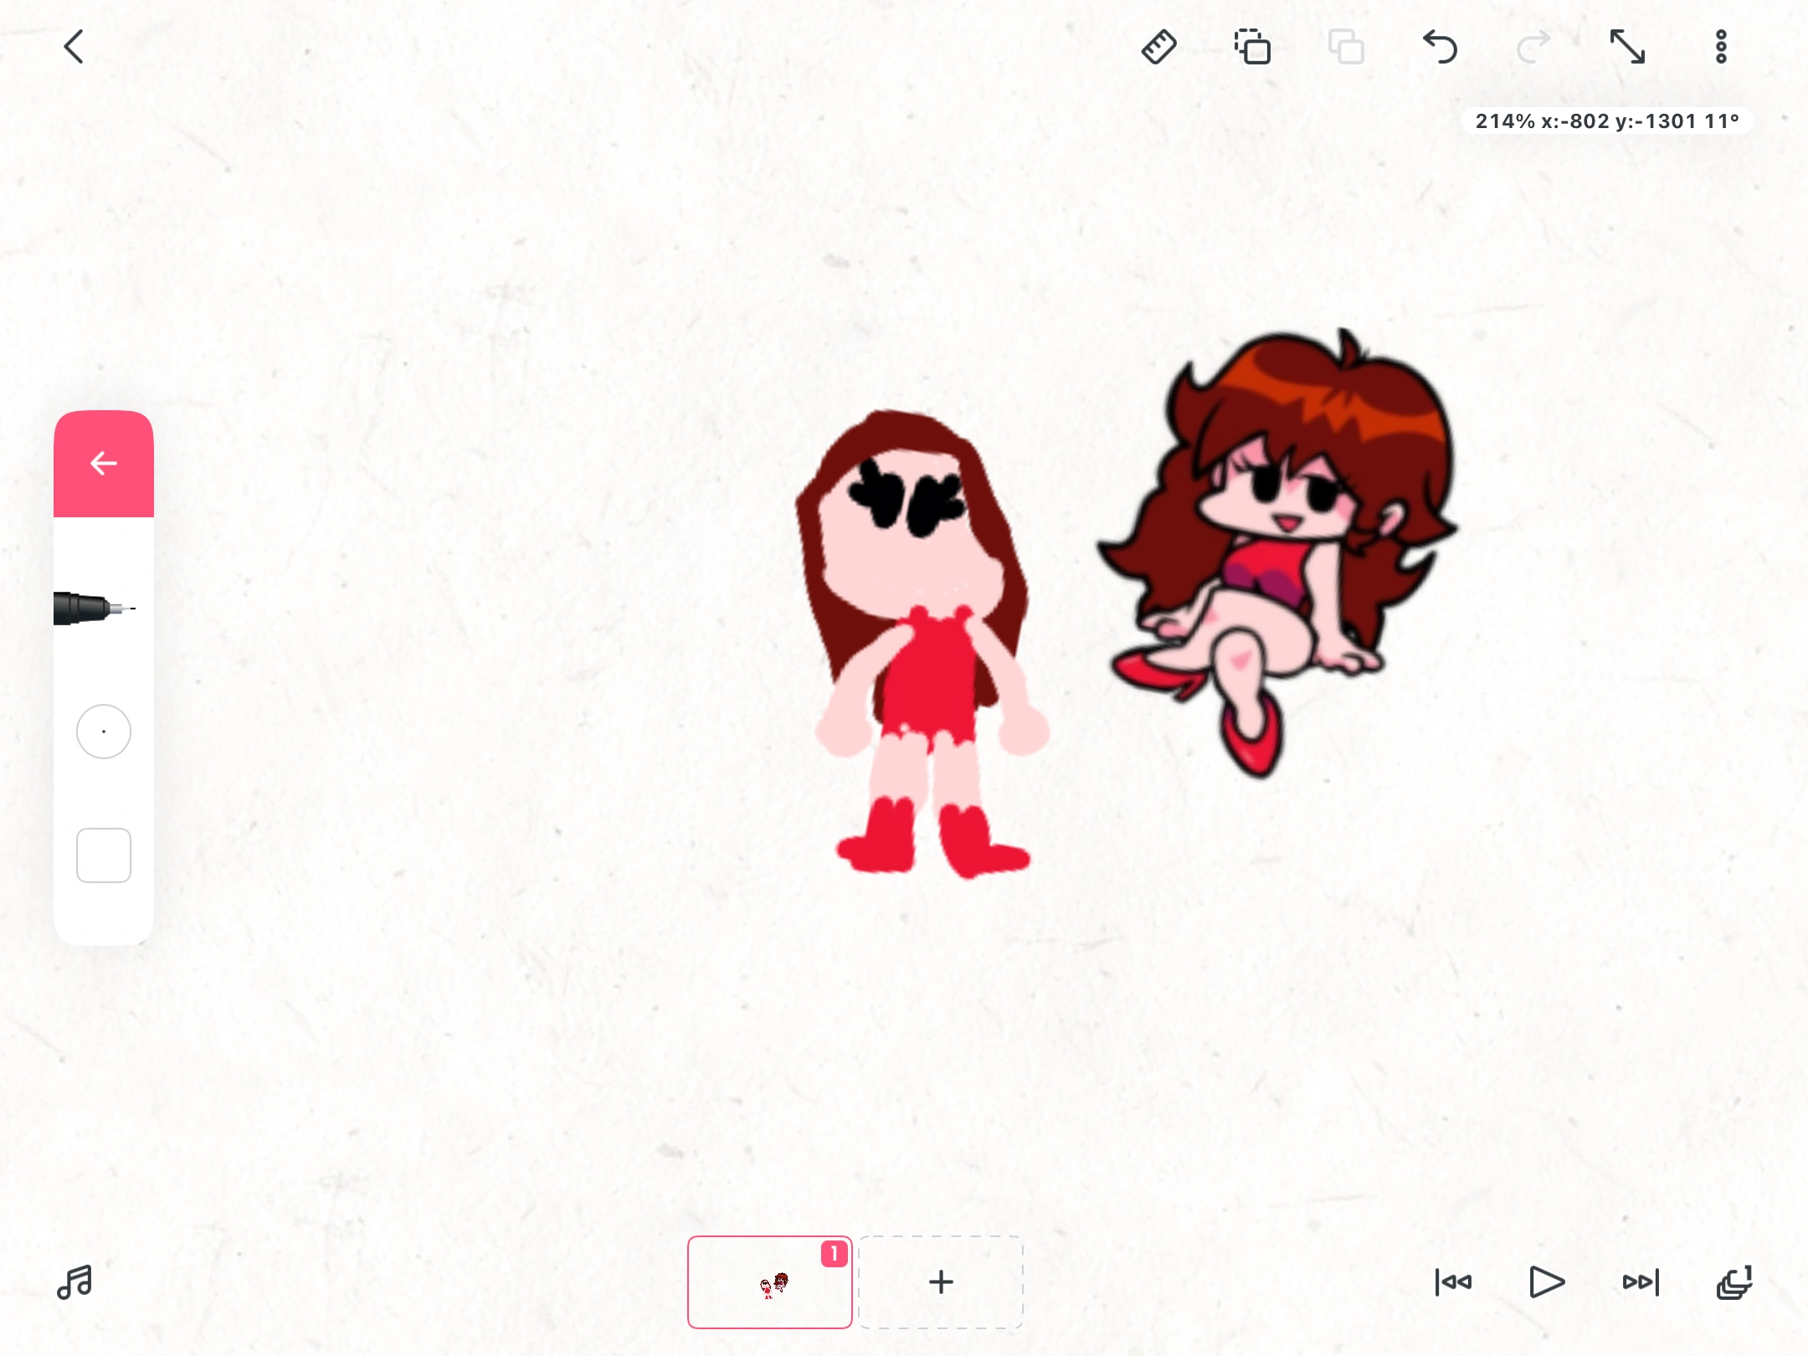
Task: Collapse tool panel with pink arrow
Action: point(104,463)
